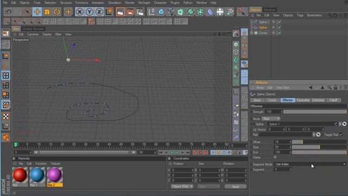Open the Parameter attribute tab
Image resolution: width=348 pixels, height=196 pixels.
[303, 100]
